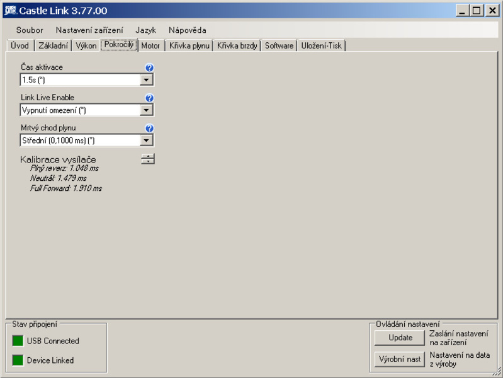503x378 pixels.
Task: Open the Nápověda menu
Action: [x=188, y=30]
